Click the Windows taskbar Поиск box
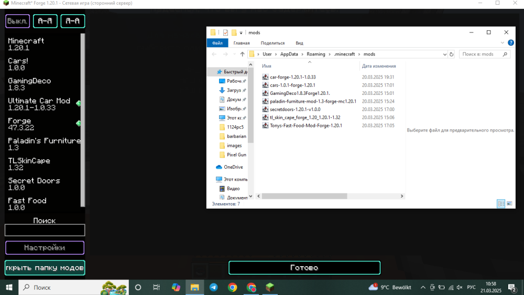 pos(73,287)
